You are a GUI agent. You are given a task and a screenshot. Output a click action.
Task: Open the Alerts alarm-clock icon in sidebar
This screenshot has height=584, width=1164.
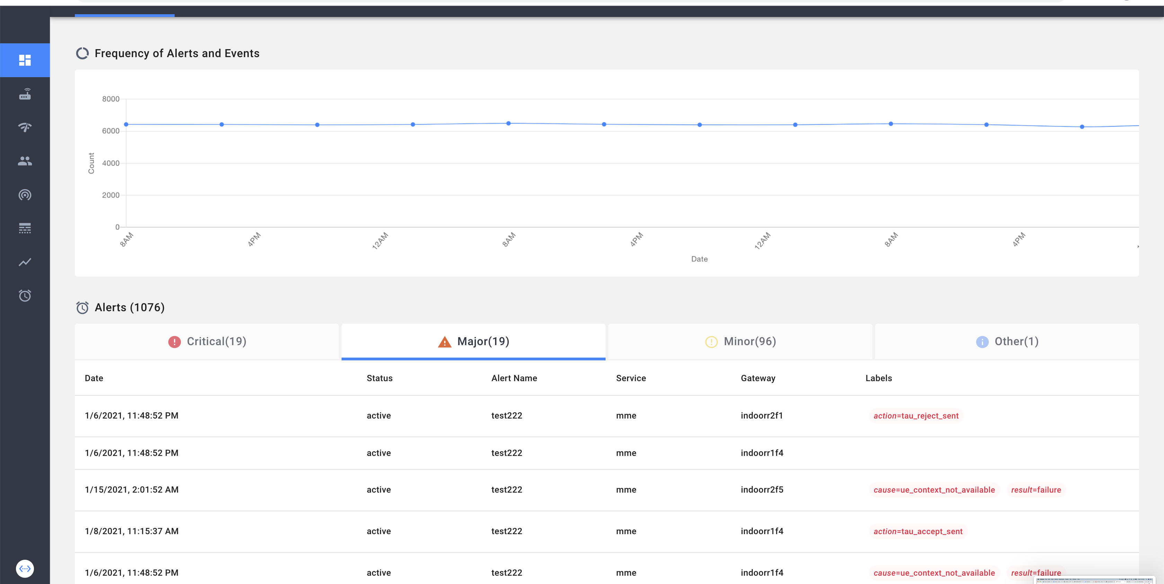25,296
